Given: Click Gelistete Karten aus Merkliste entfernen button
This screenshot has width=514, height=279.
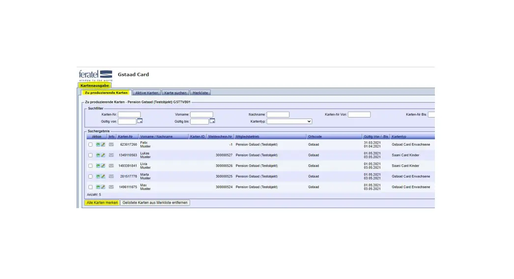Looking at the screenshot, I should coord(155,203).
